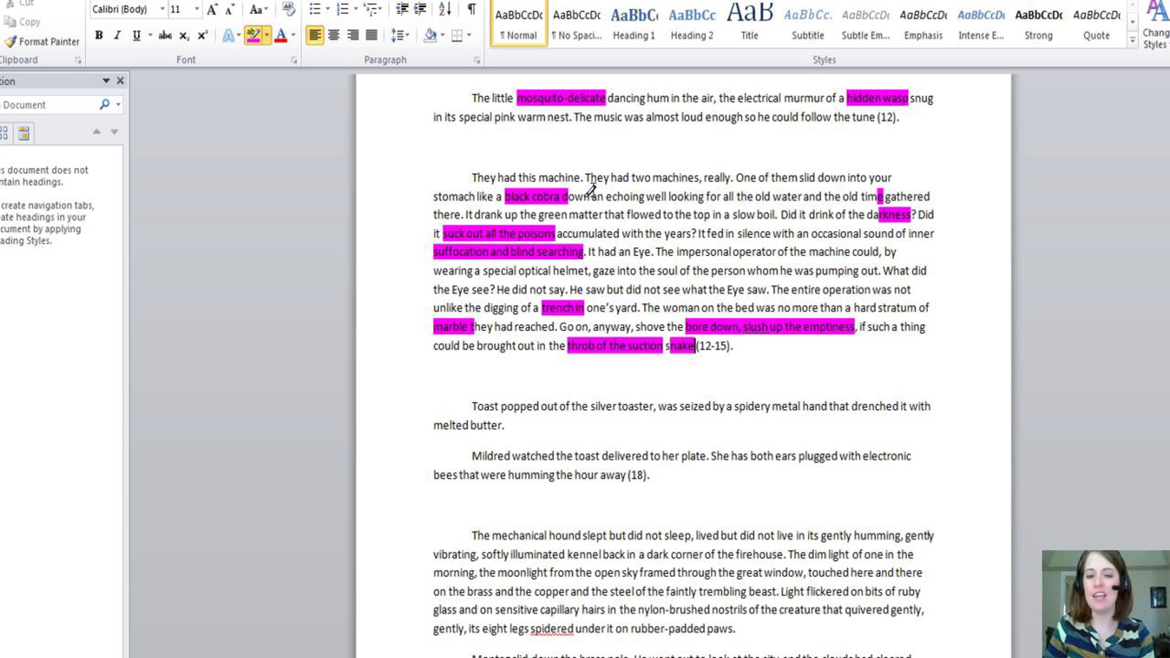This screenshot has width=1170, height=658.
Task: Show paragraph marks with the pilcrow icon
Action: tap(471, 9)
